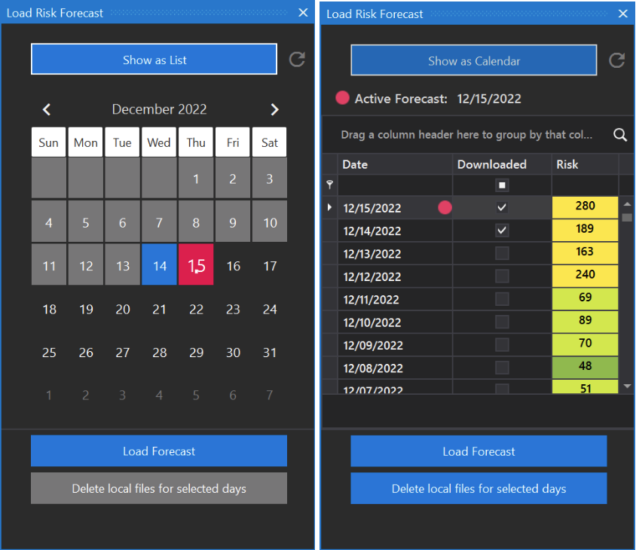Screen dimensions: 636x550
Task: Toggle the Downloaded filter row checkbox
Action: 502,185
